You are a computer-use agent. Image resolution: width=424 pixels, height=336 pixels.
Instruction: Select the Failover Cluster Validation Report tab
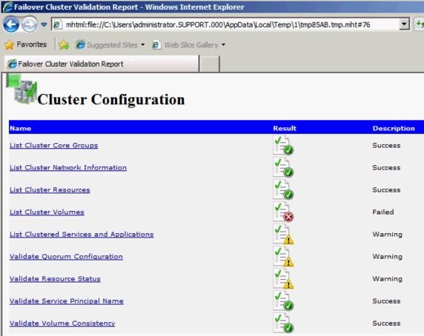[102, 64]
